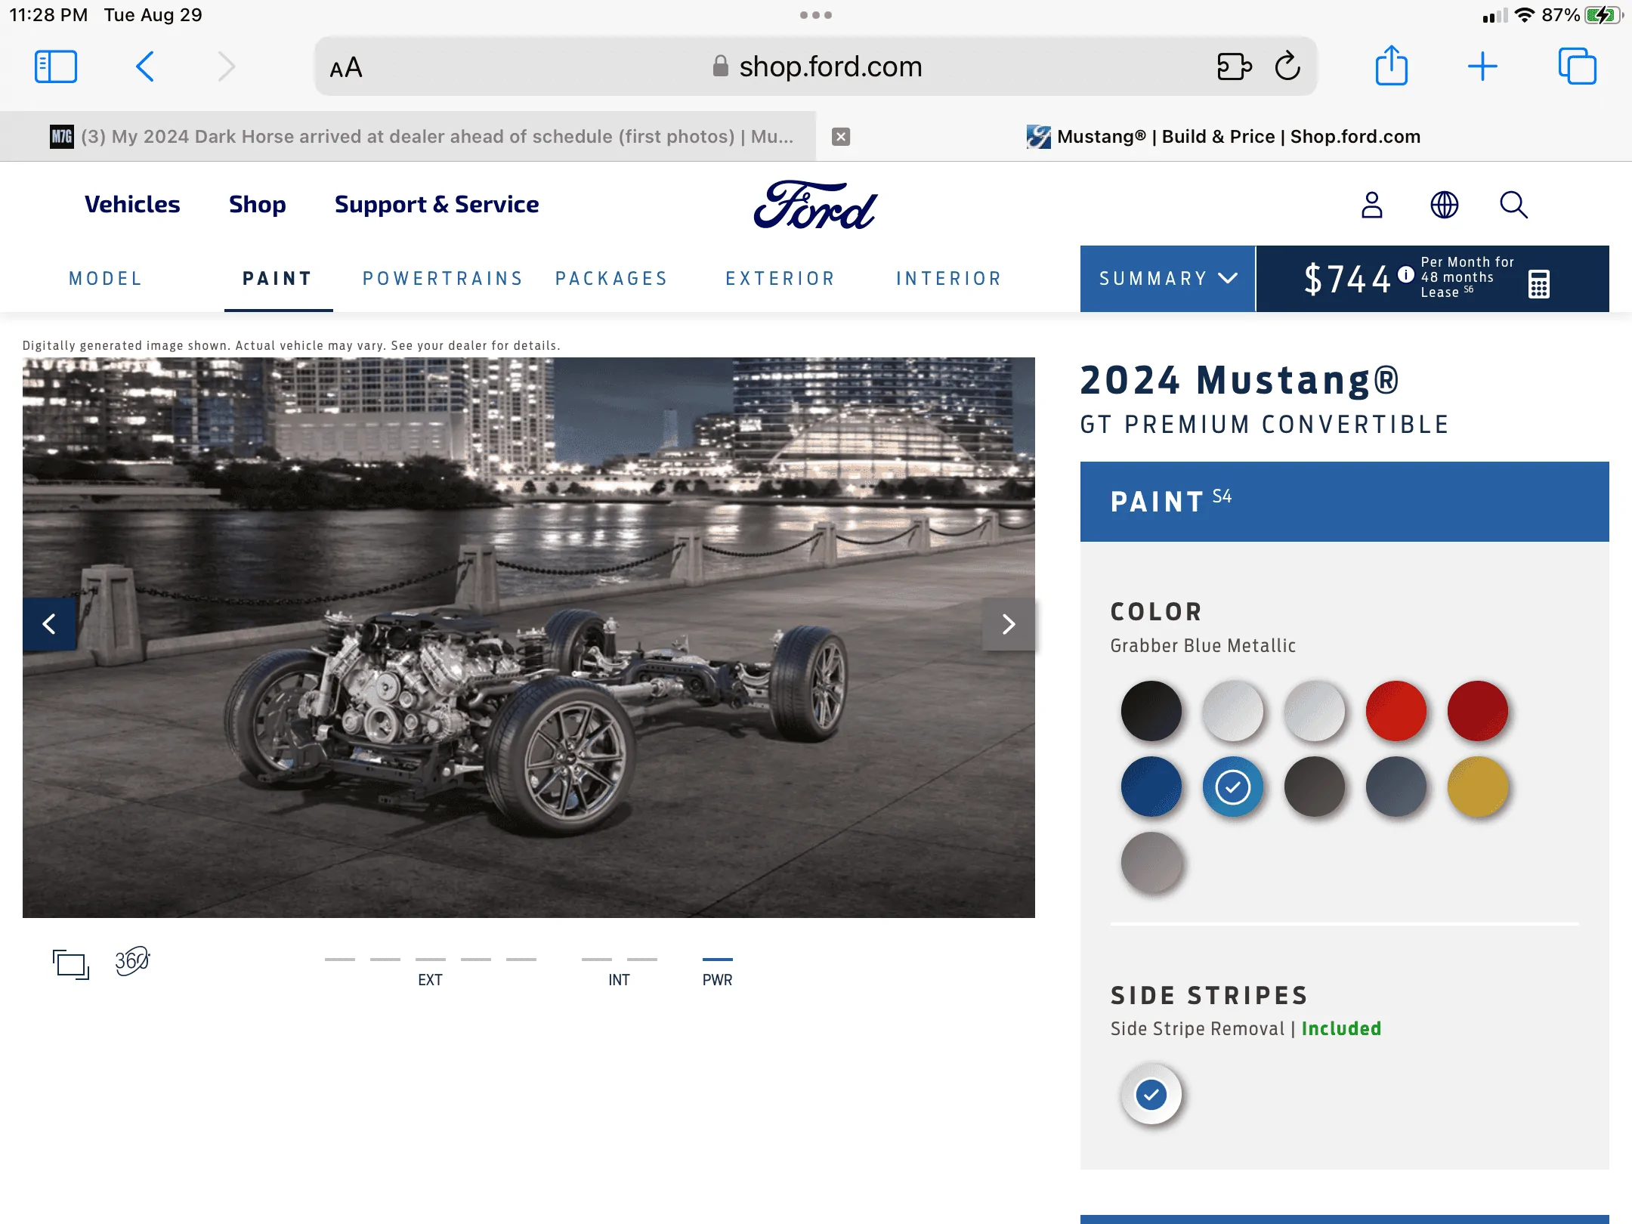The image size is (1632, 1224).
Task: Choose the dark charcoal paint swatch
Action: tap(1315, 787)
